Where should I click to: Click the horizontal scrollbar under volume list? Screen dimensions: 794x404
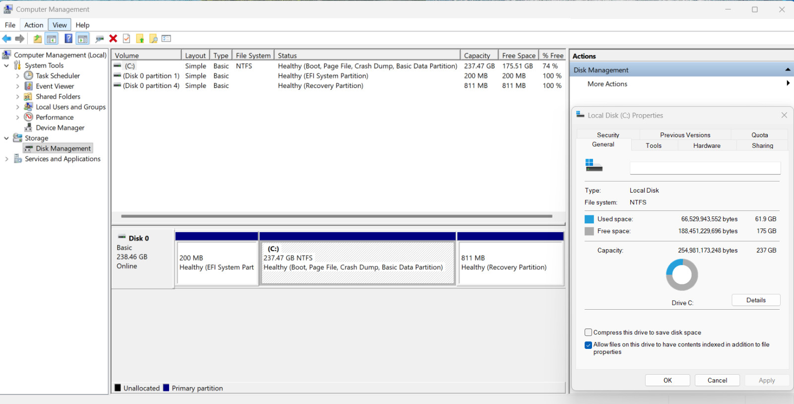point(336,216)
